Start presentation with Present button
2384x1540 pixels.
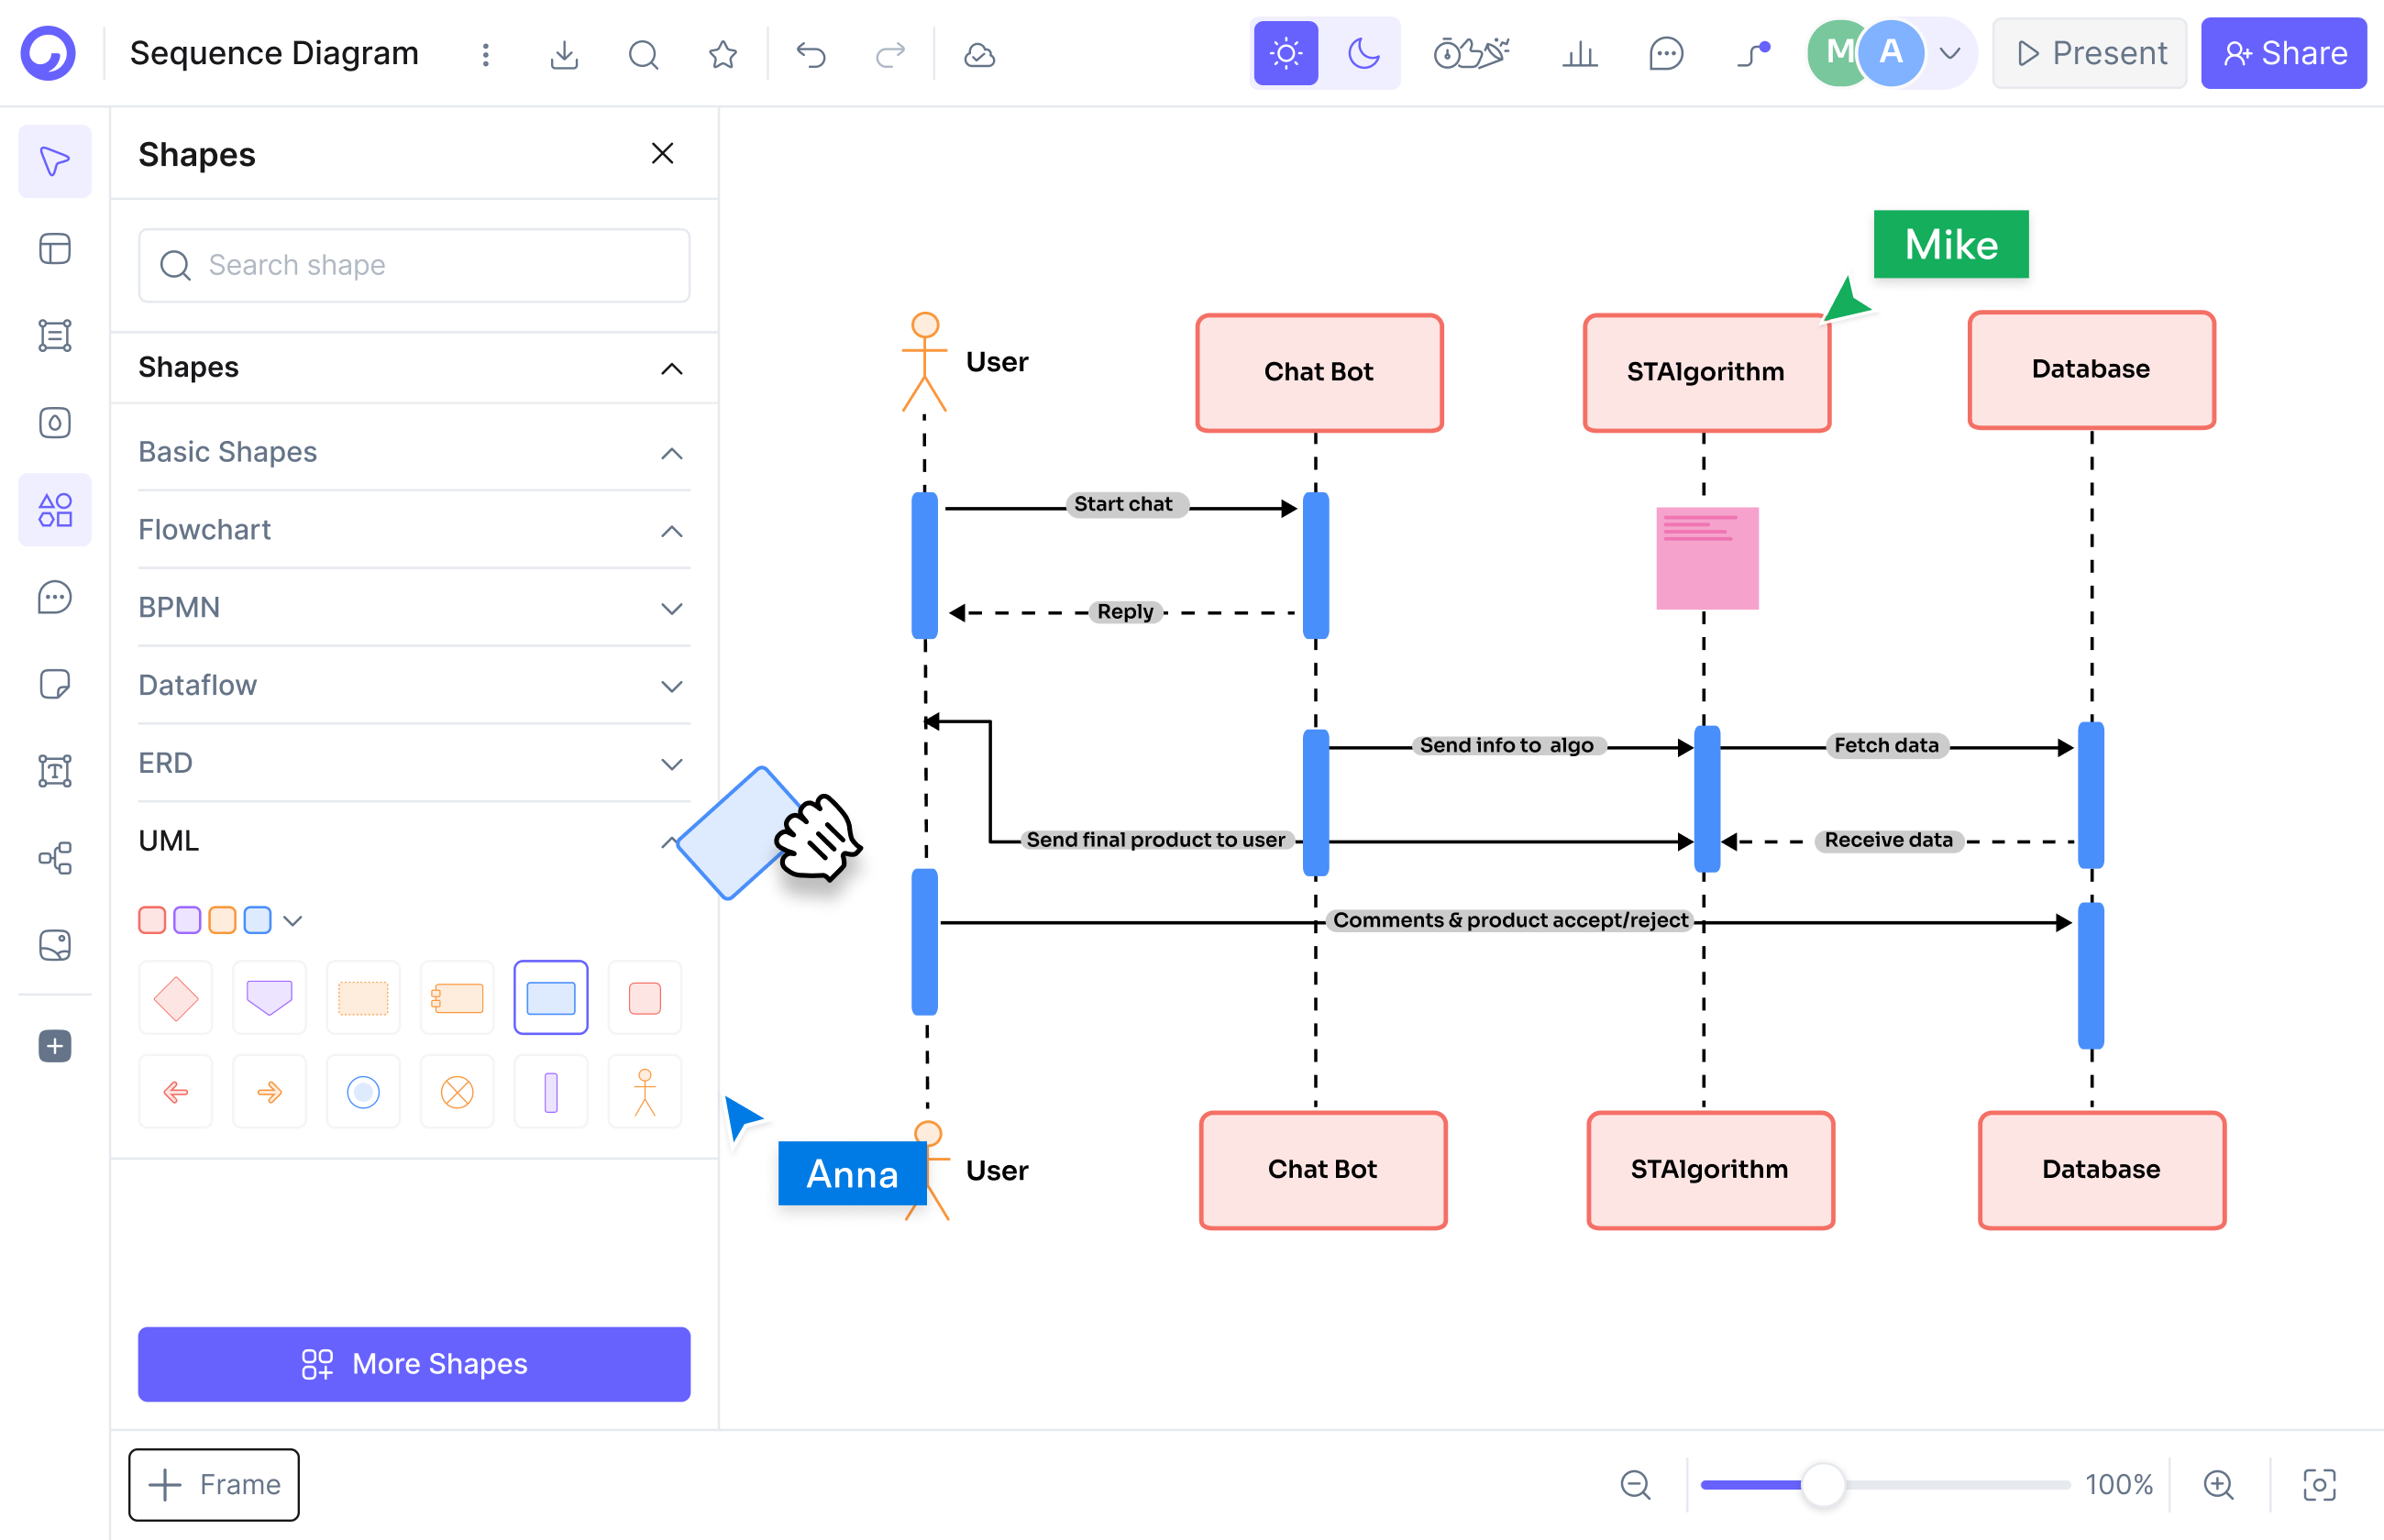click(x=2089, y=53)
